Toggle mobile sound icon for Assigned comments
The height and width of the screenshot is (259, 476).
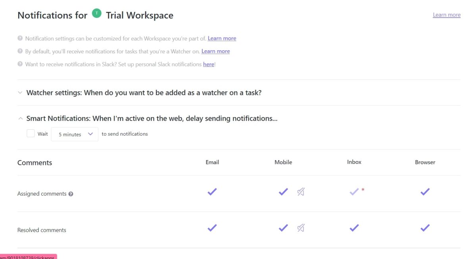[301, 192]
